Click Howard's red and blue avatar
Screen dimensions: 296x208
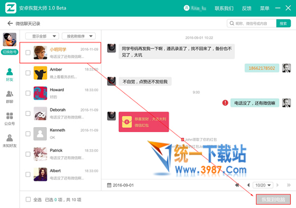point(40,93)
